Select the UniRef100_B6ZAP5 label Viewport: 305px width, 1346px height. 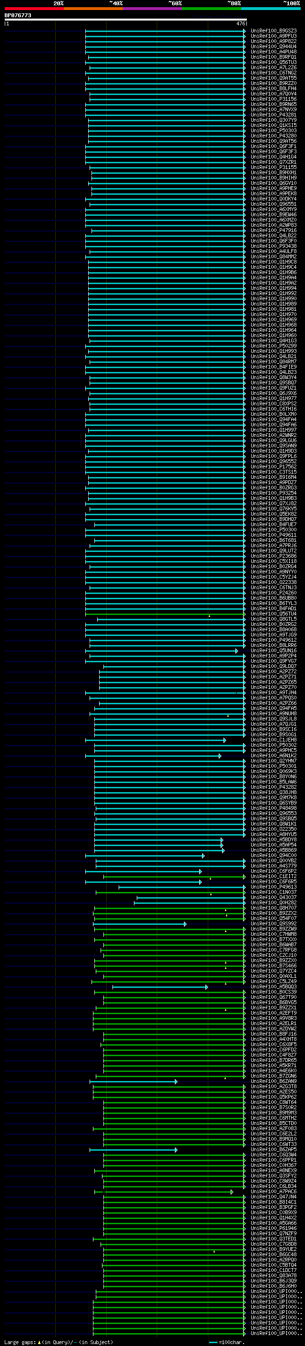click(x=274, y=1150)
